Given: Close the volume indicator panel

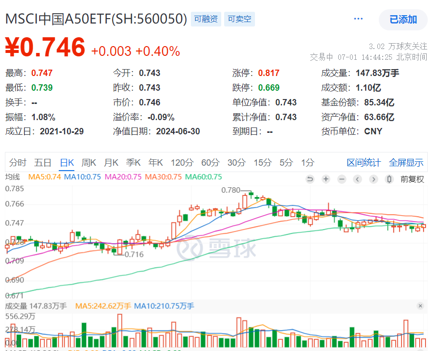Looking at the screenshot, I should (x=420, y=306).
